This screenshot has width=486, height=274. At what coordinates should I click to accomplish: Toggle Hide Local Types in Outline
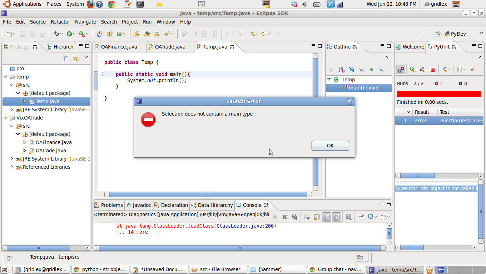click(382, 70)
